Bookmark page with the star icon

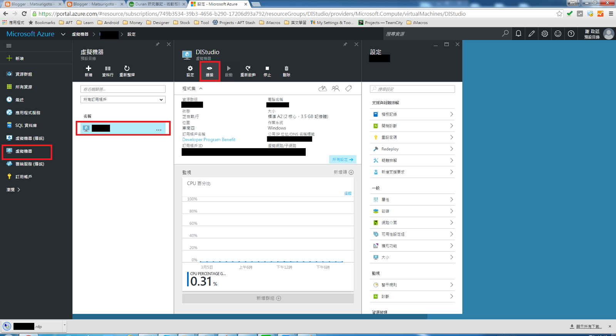click(559, 13)
